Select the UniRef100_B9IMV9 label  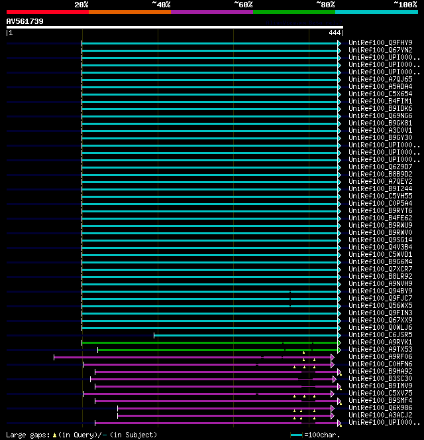[380, 386]
